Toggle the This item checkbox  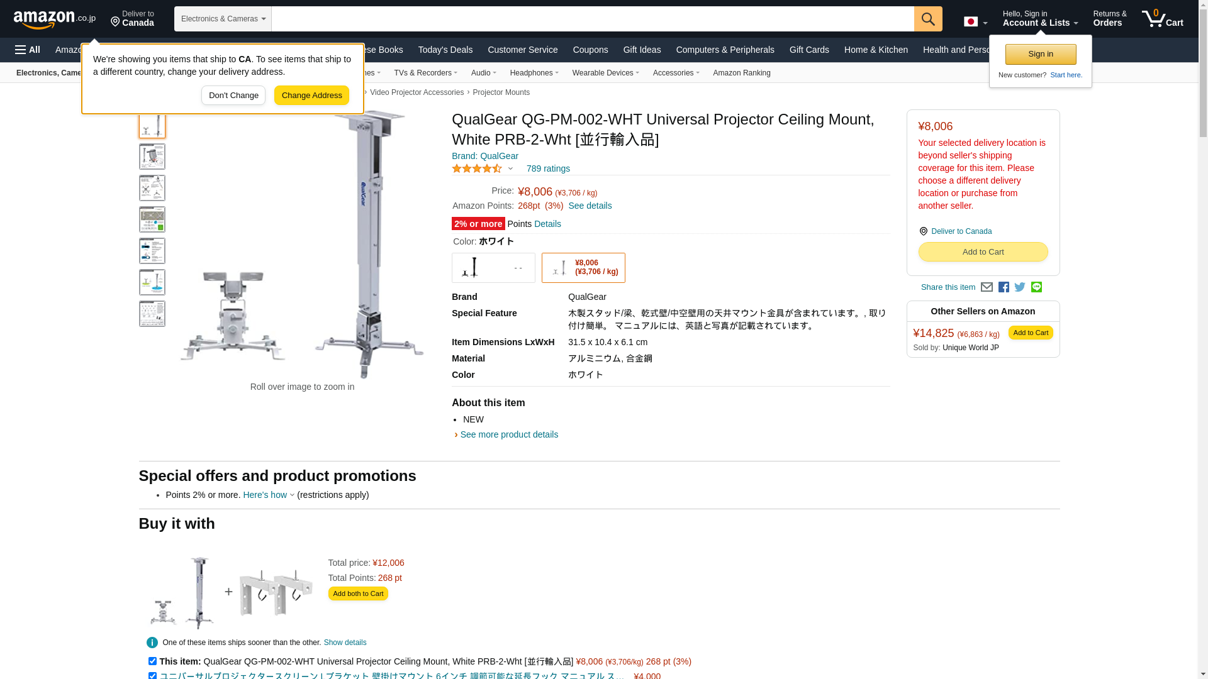(x=152, y=661)
